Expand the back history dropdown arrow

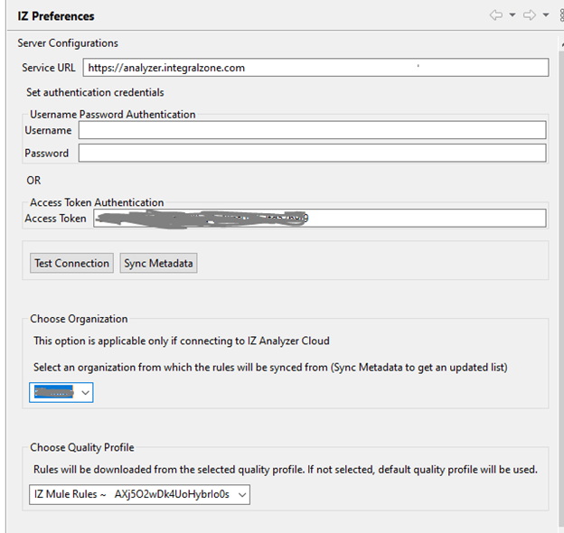click(x=512, y=15)
